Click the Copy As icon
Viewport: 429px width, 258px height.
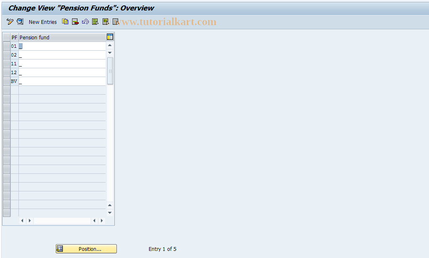point(65,22)
